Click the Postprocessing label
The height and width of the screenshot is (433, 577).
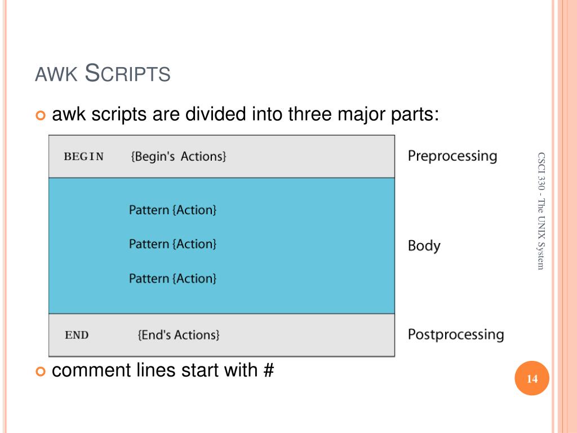tap(456, 335)
